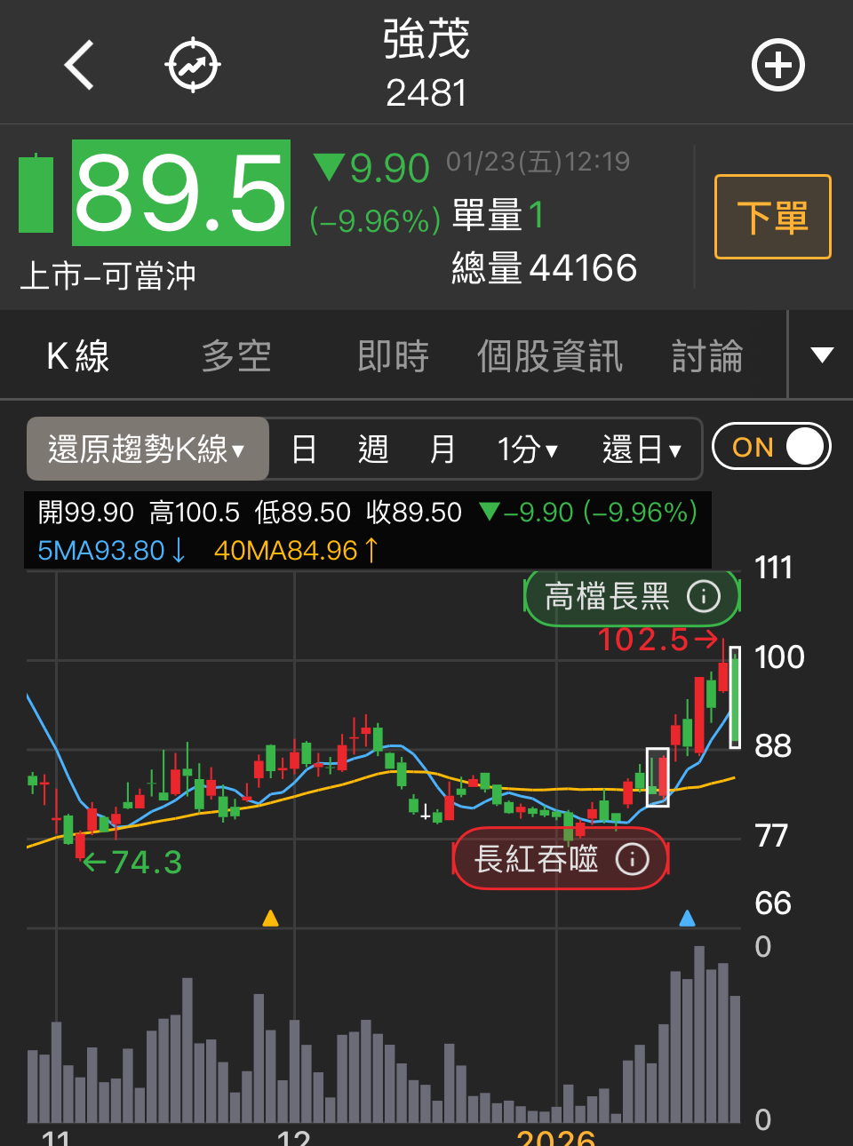The height and width of the screenshot is (1146, 853).
Task: Select the 討論 tab
Action: tap(706, 354)
